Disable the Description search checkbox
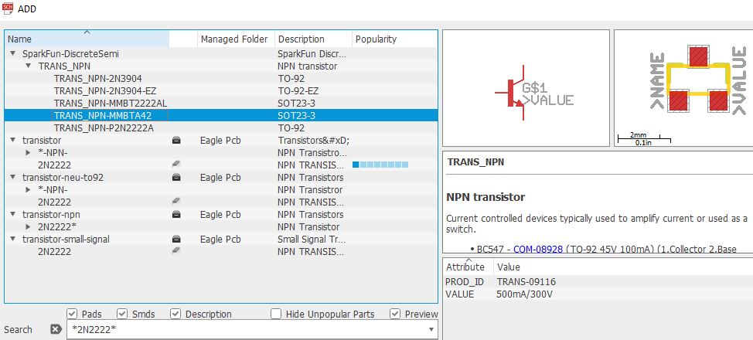The width and height of the screenshot is (753, 340). [175, 314]
